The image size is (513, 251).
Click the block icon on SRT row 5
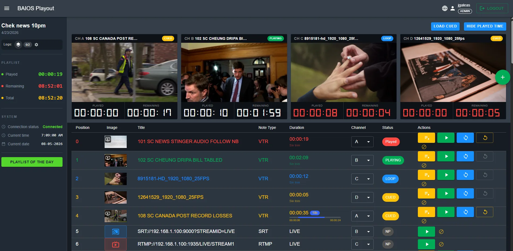pos(441,232)
